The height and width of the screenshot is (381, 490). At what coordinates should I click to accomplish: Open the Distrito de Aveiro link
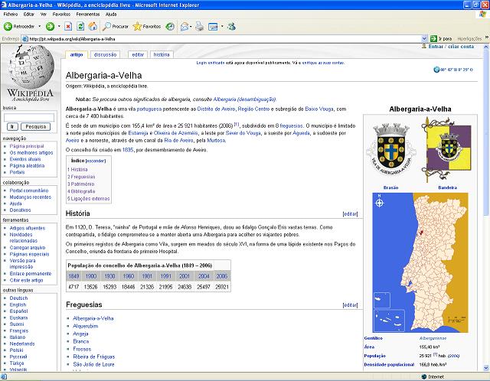[x=216, y=109]
